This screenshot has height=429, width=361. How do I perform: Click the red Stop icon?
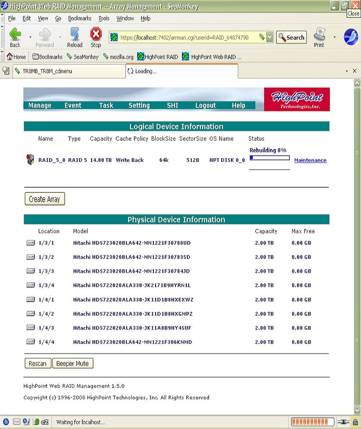tap(96, 34)
